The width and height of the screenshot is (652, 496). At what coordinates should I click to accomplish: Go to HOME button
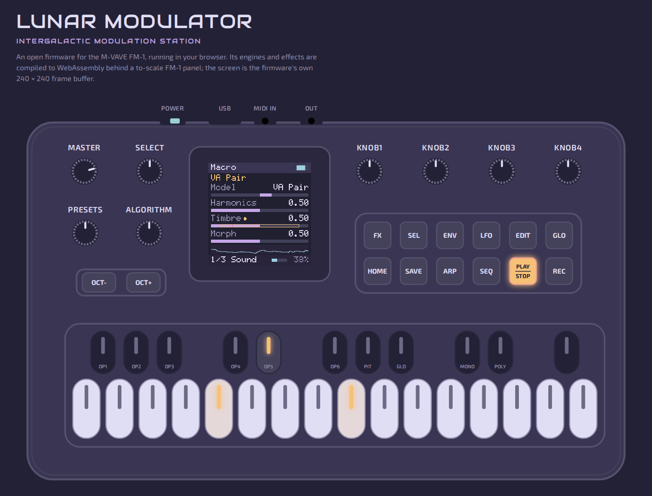(378, 271)
